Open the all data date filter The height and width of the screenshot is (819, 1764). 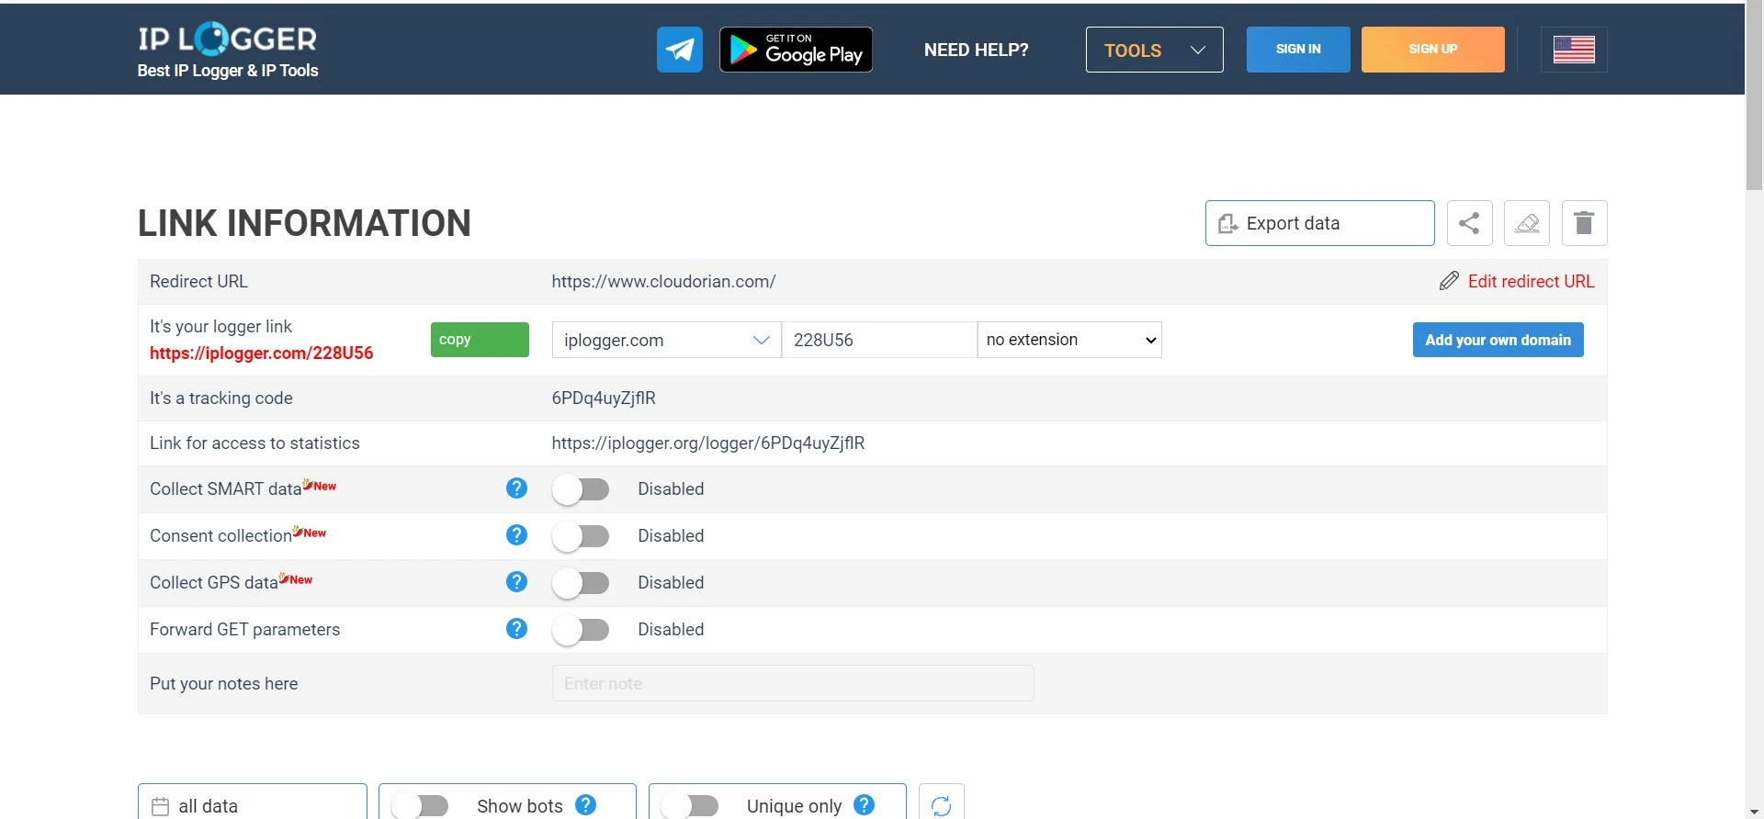point(253,802)
